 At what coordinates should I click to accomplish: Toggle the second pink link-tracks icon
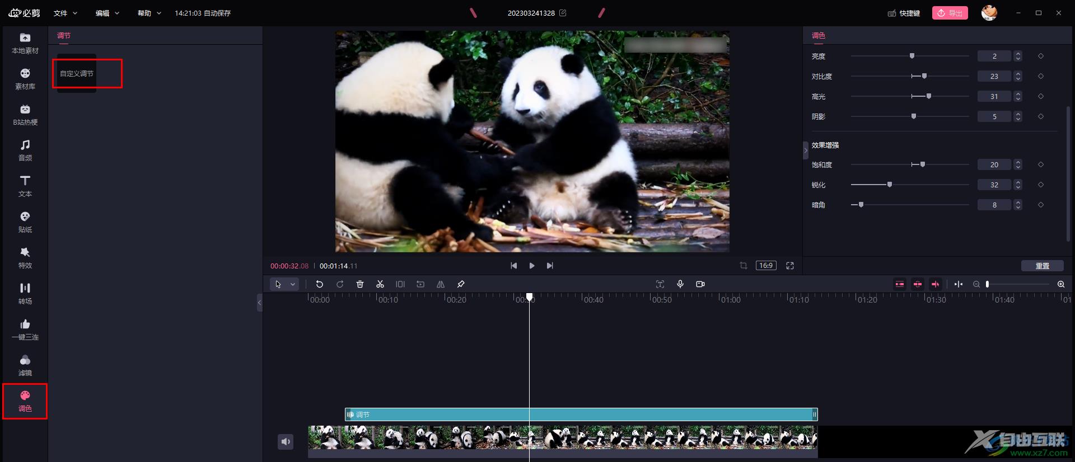[x=918, y=284]
